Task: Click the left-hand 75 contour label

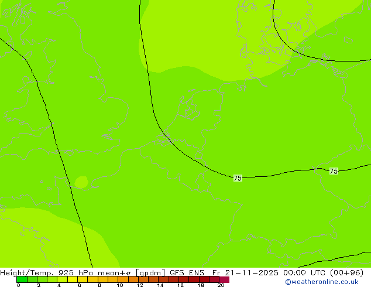Action: click(238, 178)
